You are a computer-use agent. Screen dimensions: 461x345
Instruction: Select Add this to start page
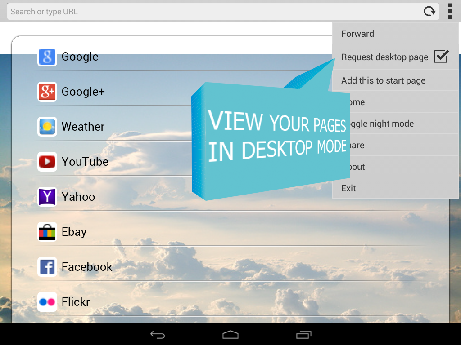[395, 80]
